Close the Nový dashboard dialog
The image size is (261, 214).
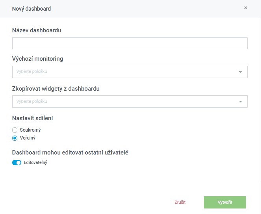(246, 7)
